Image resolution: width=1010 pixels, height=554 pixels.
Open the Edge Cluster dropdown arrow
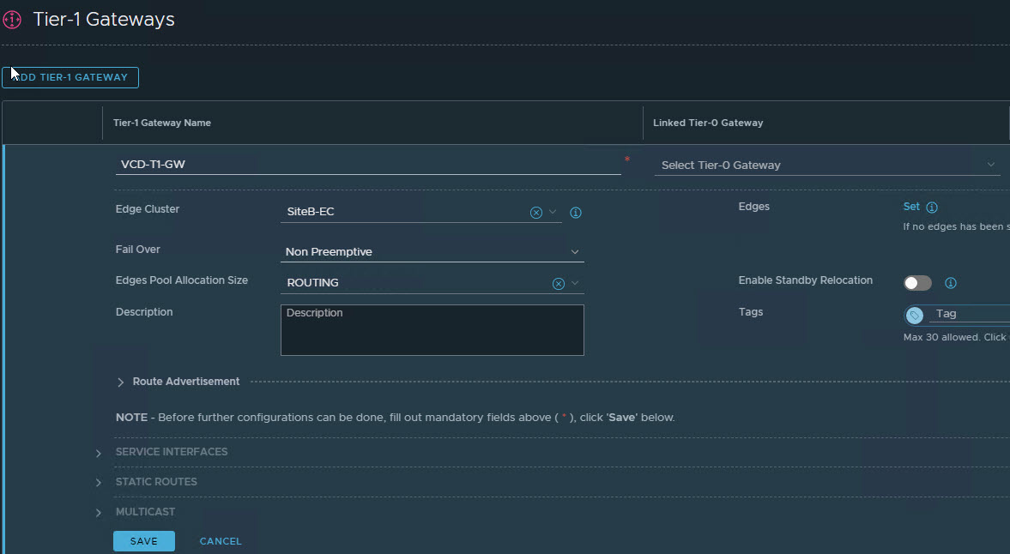pyautogui.click(x=553, y=212)
